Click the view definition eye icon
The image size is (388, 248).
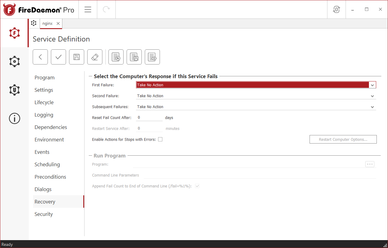tap(152, 57)
